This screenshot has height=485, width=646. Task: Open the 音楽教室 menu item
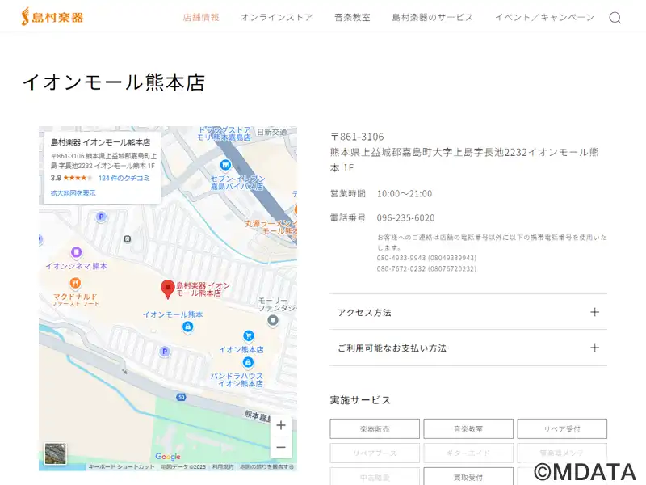pos(352,17)
